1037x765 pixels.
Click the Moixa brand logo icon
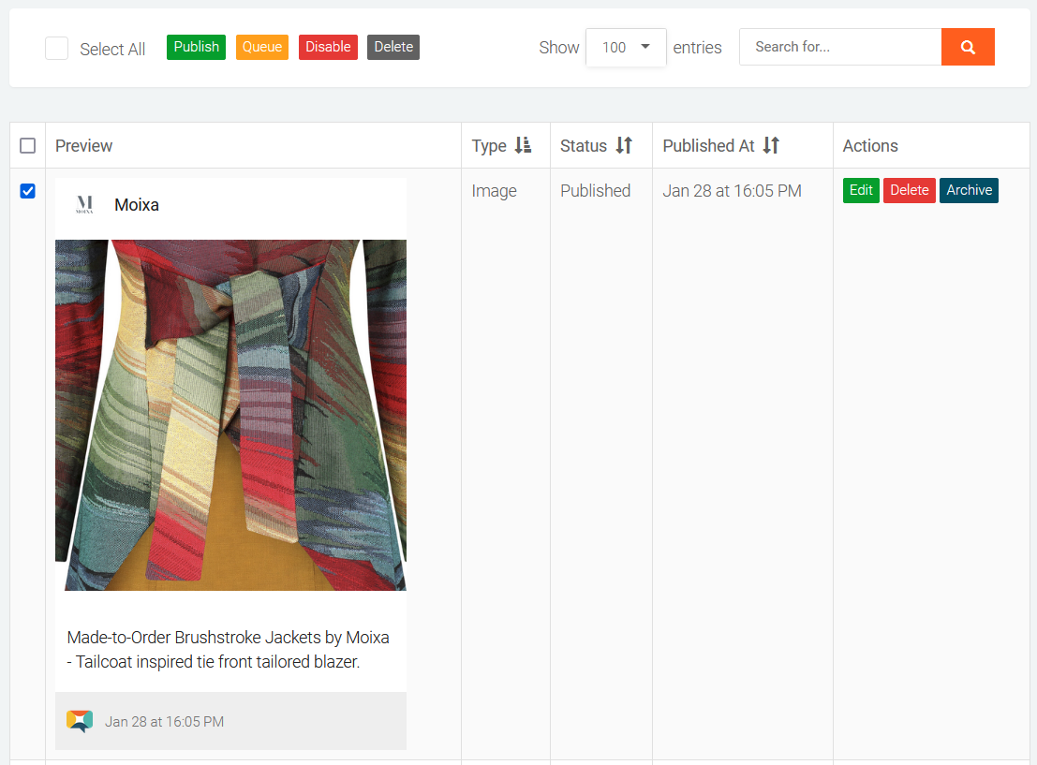click(85, 205)
